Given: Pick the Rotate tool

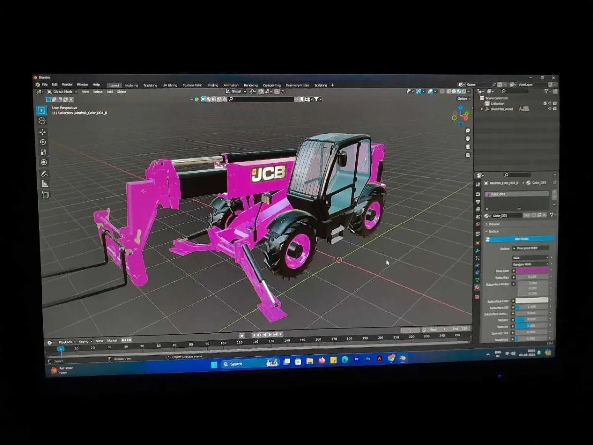Looking at the screenshot, I should [x=43, y=142].
